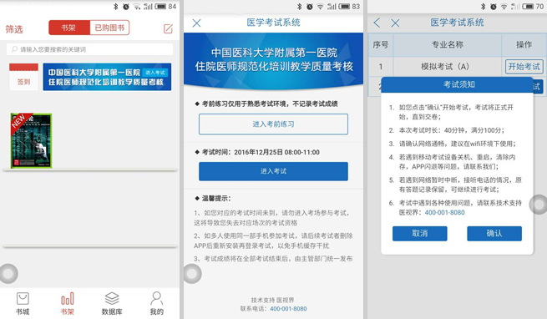Tap the 序号 column header

click(381, 44)
